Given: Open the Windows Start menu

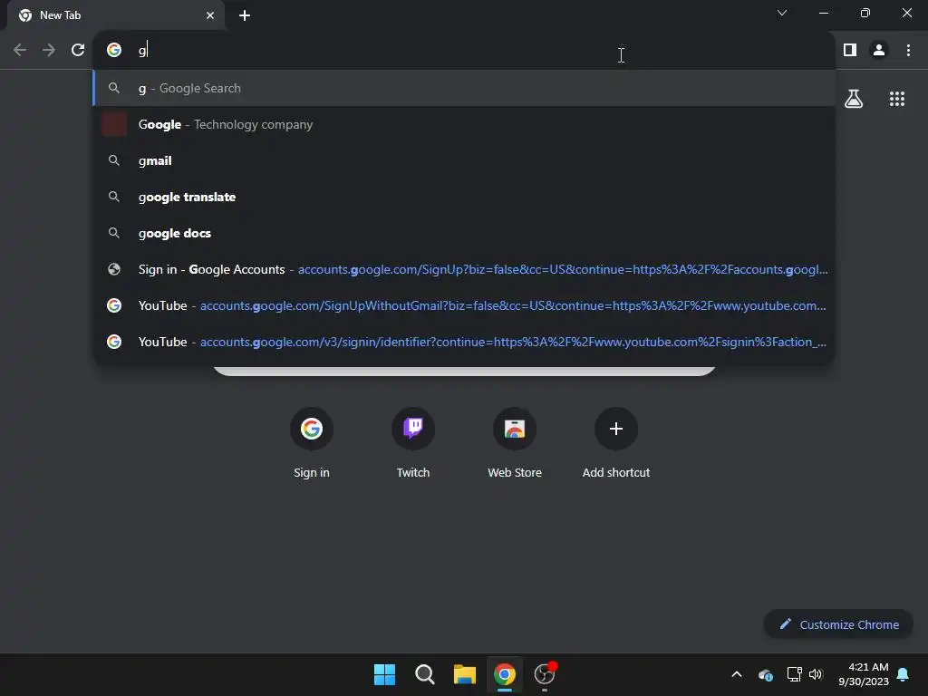Looking at the screenshot, I should click(384, 674).
